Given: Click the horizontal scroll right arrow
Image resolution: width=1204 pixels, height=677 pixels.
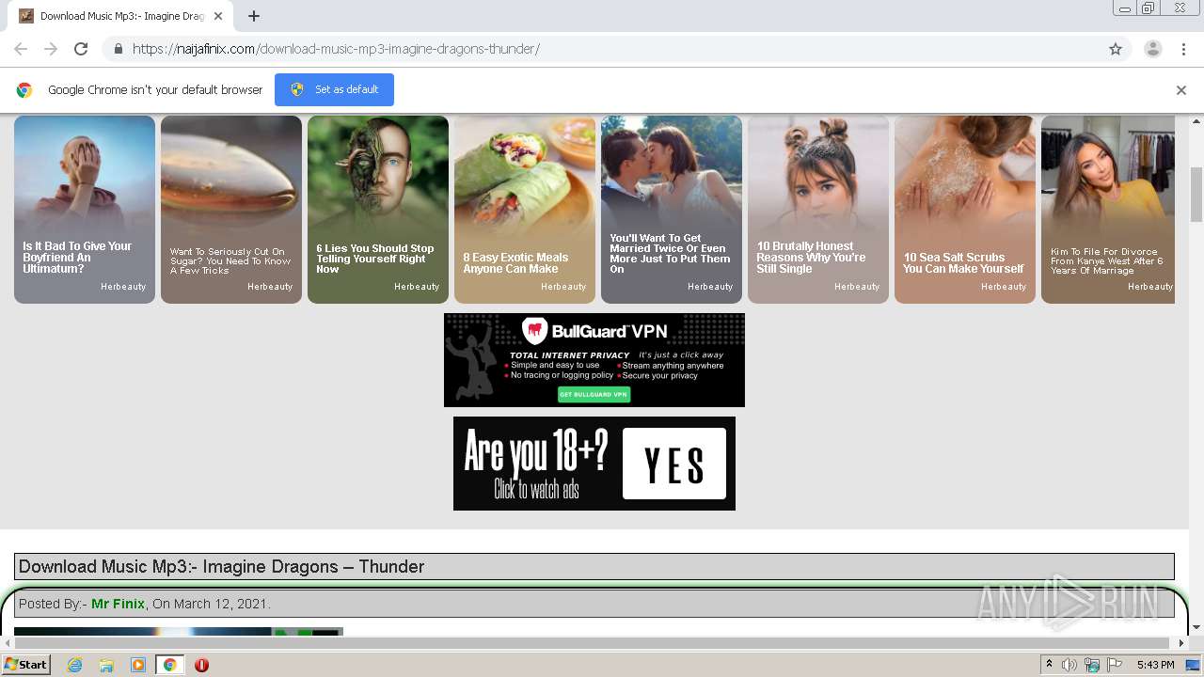Looking at the screenshot, I should (x=1181, y=643).
